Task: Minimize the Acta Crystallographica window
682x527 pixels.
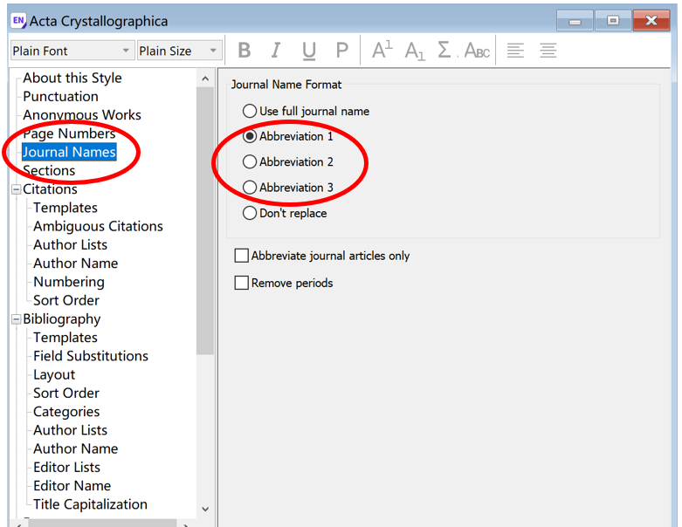Action: point(575,20)
